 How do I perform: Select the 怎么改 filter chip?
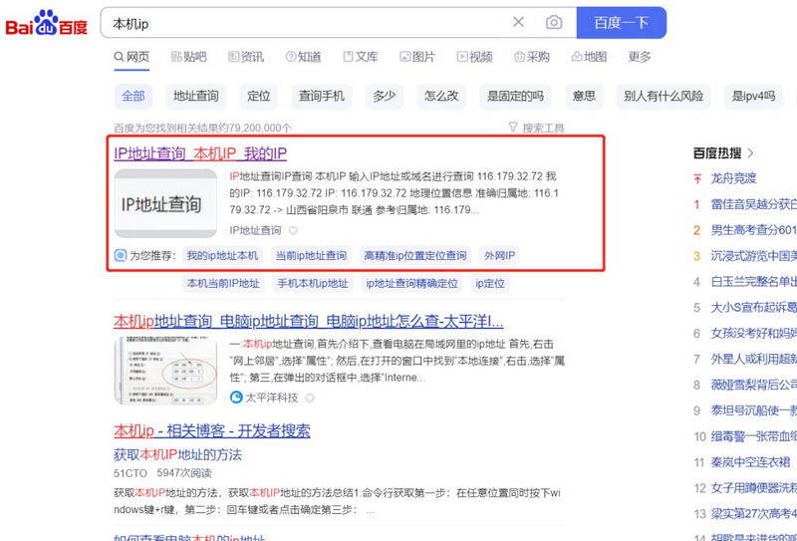click(441, 96)
